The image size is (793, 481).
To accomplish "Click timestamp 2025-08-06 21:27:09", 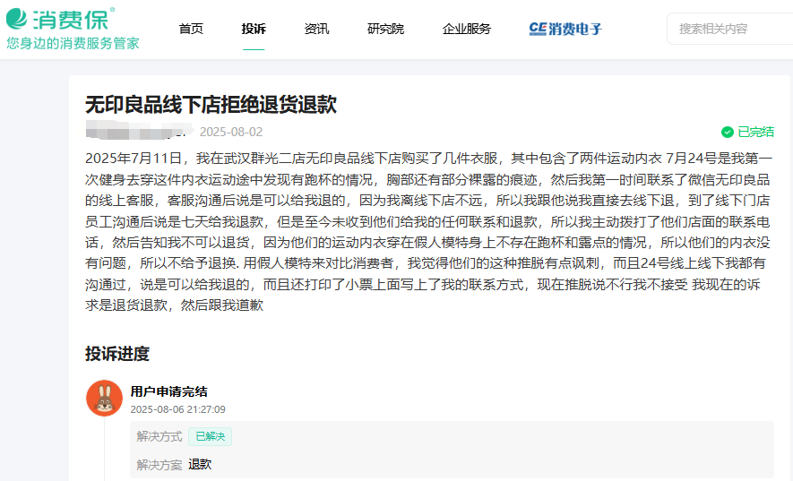I will pos(178,409).
